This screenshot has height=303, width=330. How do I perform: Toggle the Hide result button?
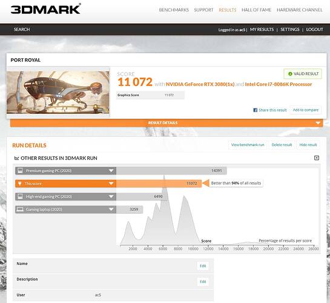pos(308,145)
